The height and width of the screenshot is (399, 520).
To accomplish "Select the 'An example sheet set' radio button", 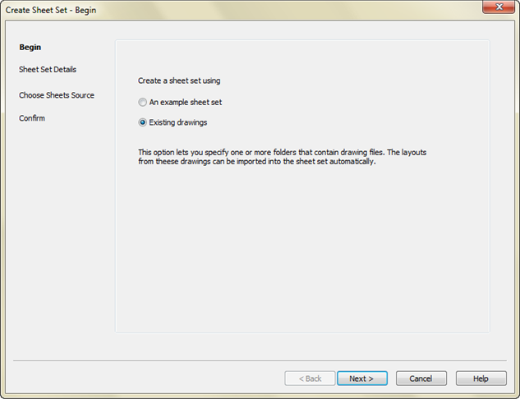I will click(143, 103).
